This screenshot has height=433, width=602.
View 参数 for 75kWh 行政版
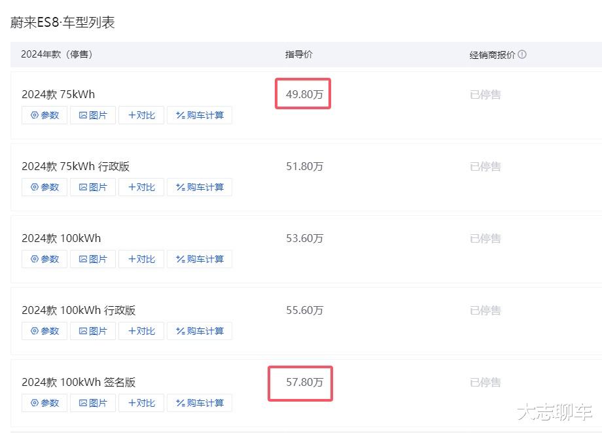(44, 187)
